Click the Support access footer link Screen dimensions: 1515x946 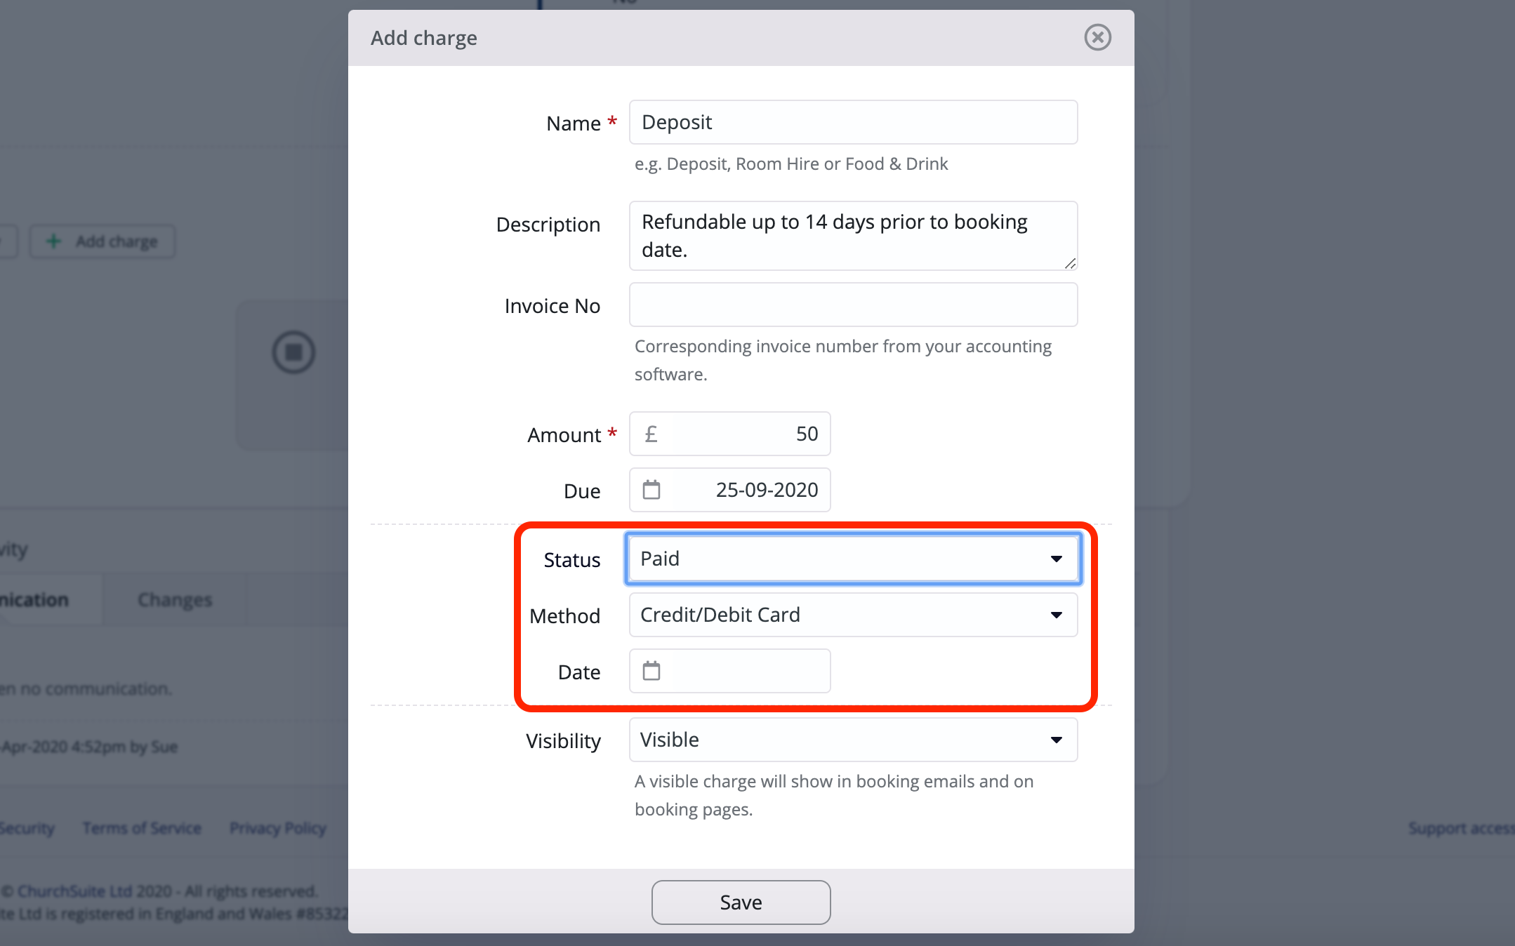click(x=1461, y=828)
